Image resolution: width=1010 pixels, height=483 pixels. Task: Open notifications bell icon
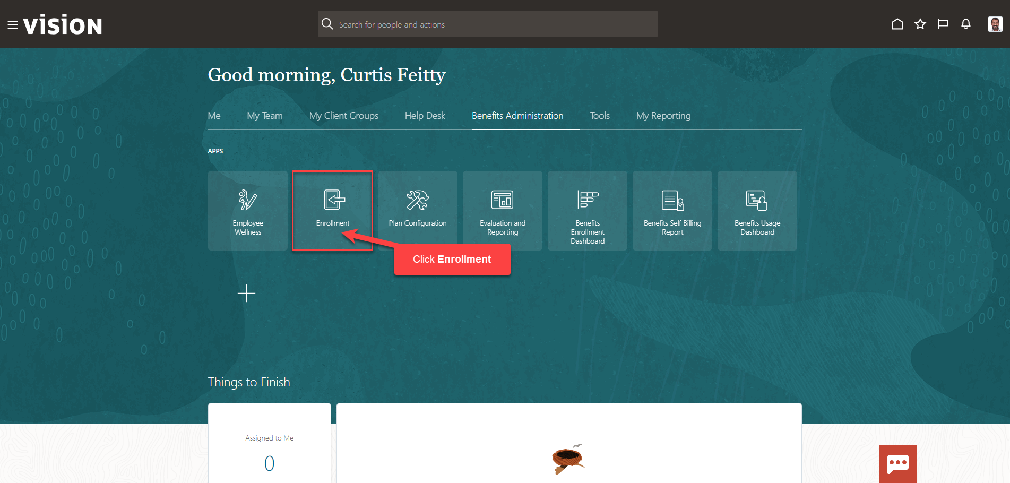966,24
